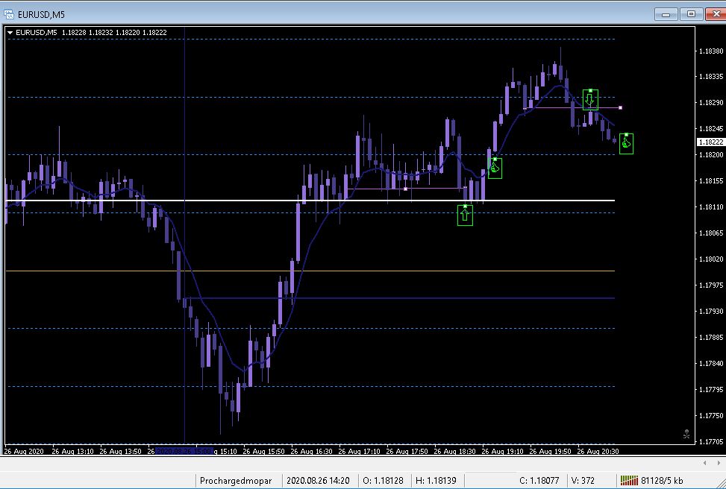The height and width of the screenshot is (489, 726).
Task: Click the 1.18200 price scale label
Action: 710,154
